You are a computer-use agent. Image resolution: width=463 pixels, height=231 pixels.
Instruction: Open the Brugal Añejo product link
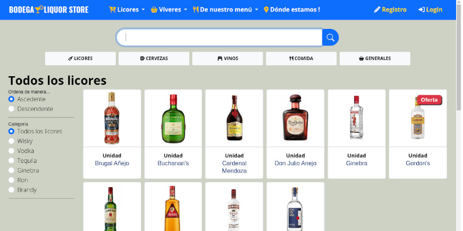pos(112,163)
